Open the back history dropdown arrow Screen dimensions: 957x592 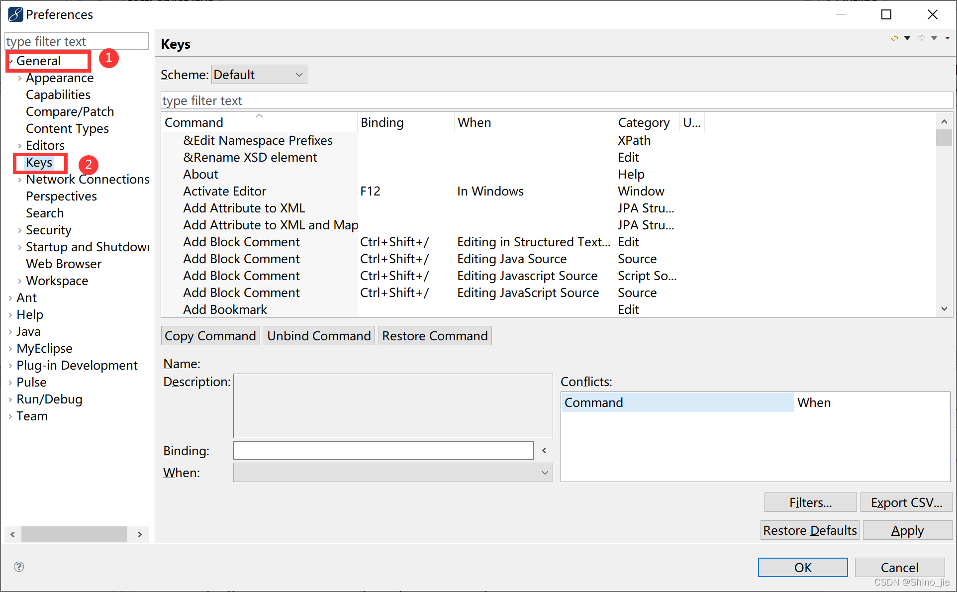click(907, 37)
